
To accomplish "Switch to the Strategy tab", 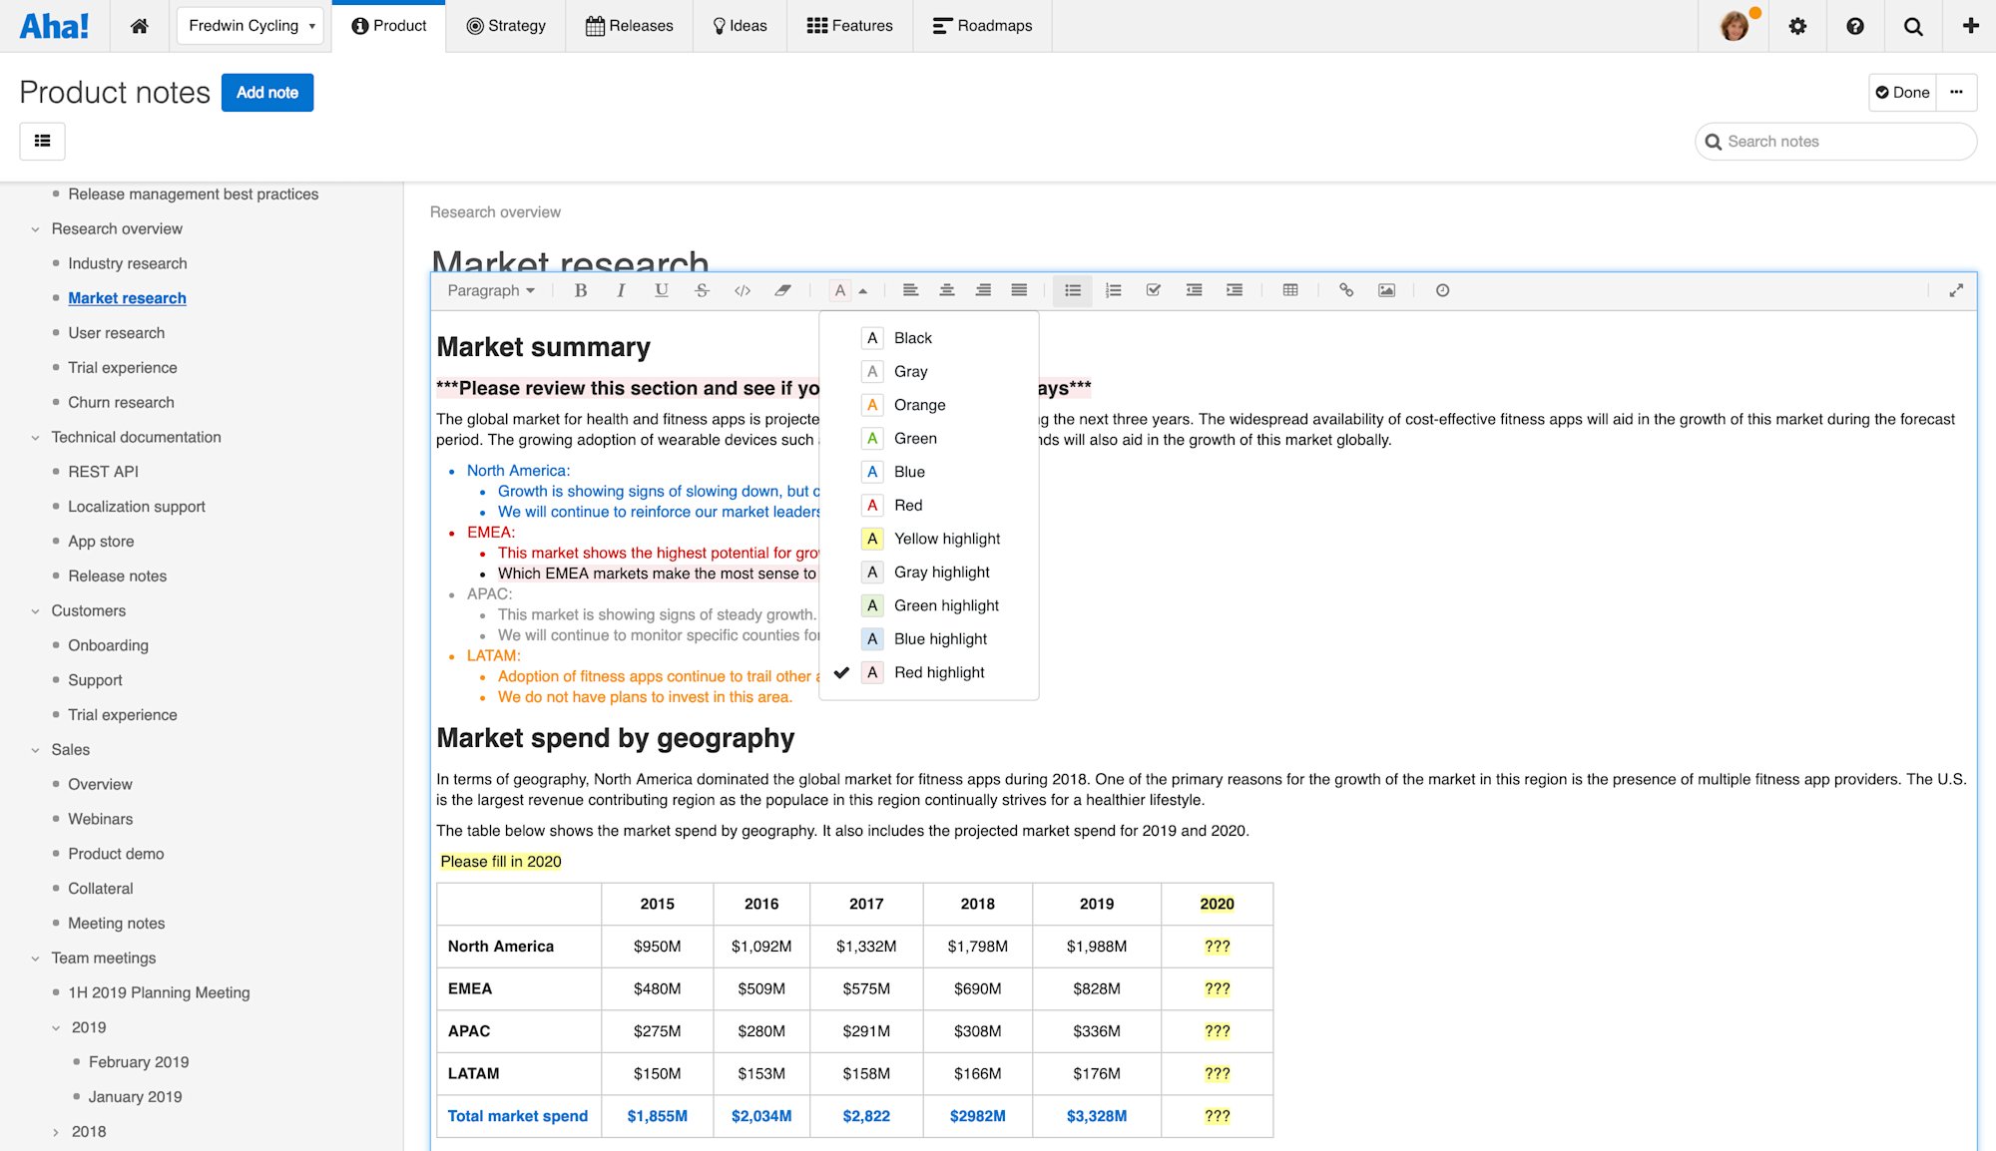I will [x=506, y=26].
